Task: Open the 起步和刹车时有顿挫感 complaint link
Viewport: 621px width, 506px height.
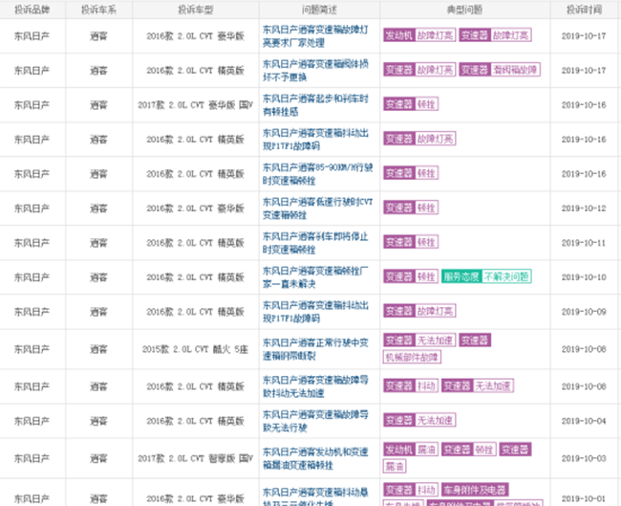Action: coord(315,105)
